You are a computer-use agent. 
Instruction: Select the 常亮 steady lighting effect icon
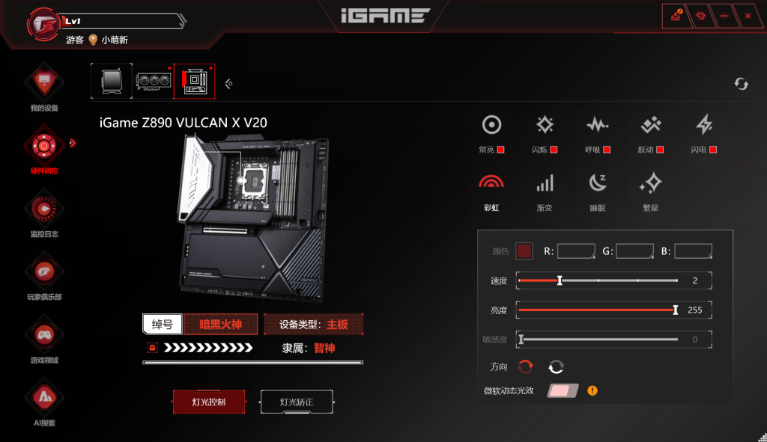click(491, 125)
